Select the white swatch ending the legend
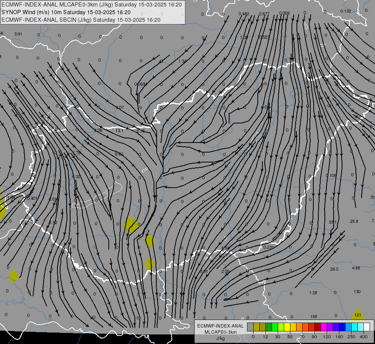The image size is (375, 344). 367,327
